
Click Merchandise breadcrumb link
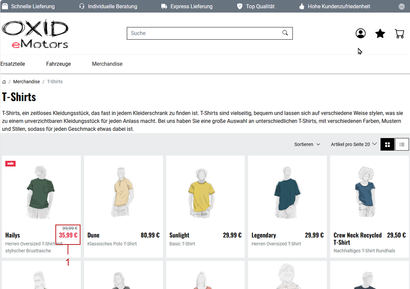pyautogui.click(x=26, y=82)
